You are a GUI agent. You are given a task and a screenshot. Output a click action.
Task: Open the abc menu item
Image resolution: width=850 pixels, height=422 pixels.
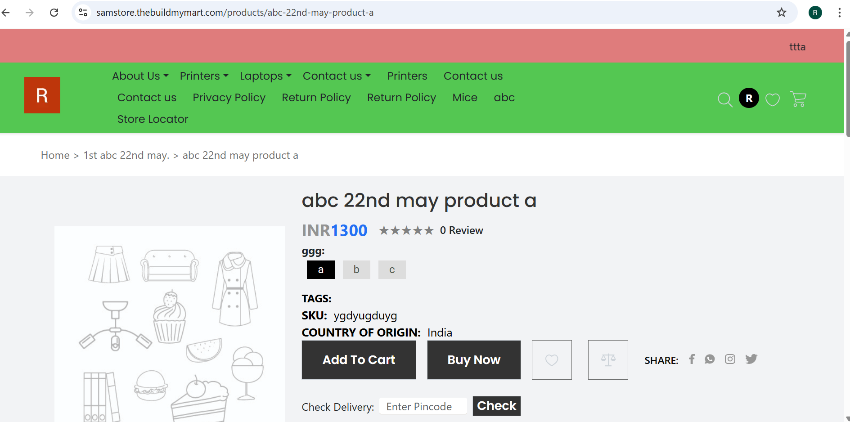coord(504,98)
